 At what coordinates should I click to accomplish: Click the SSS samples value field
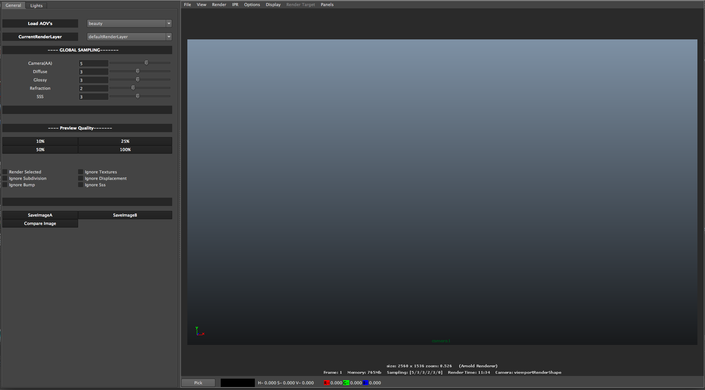pos(94,97)
